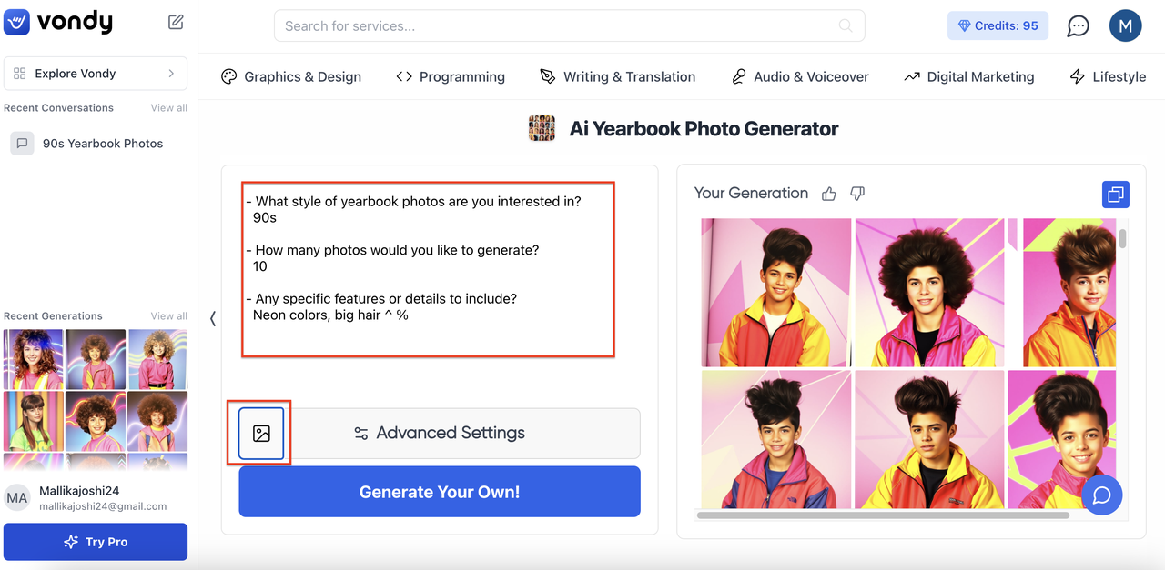Viewport: 1165px width, 570px height.
Task: View all Recent Conversations
Action: (169, 107)
